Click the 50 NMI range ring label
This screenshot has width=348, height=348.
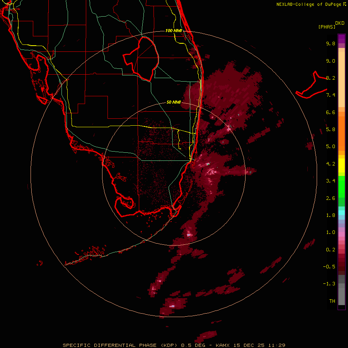pyautogui.click(x=174, y=102)
